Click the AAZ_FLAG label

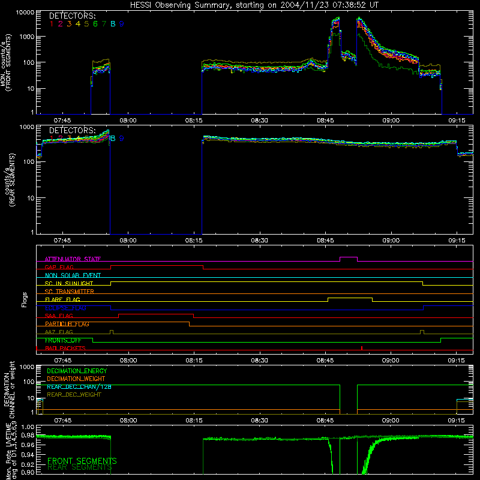pyautogui.click(x=59, y=332)
